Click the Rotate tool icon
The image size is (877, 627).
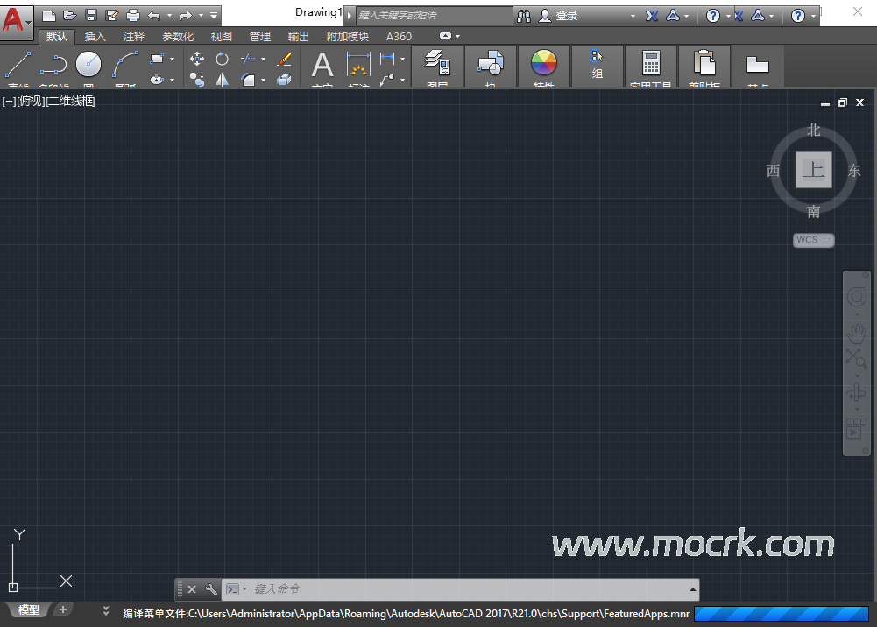223,59
